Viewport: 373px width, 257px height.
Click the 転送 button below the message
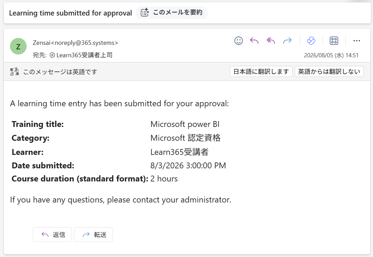(94, 235)
